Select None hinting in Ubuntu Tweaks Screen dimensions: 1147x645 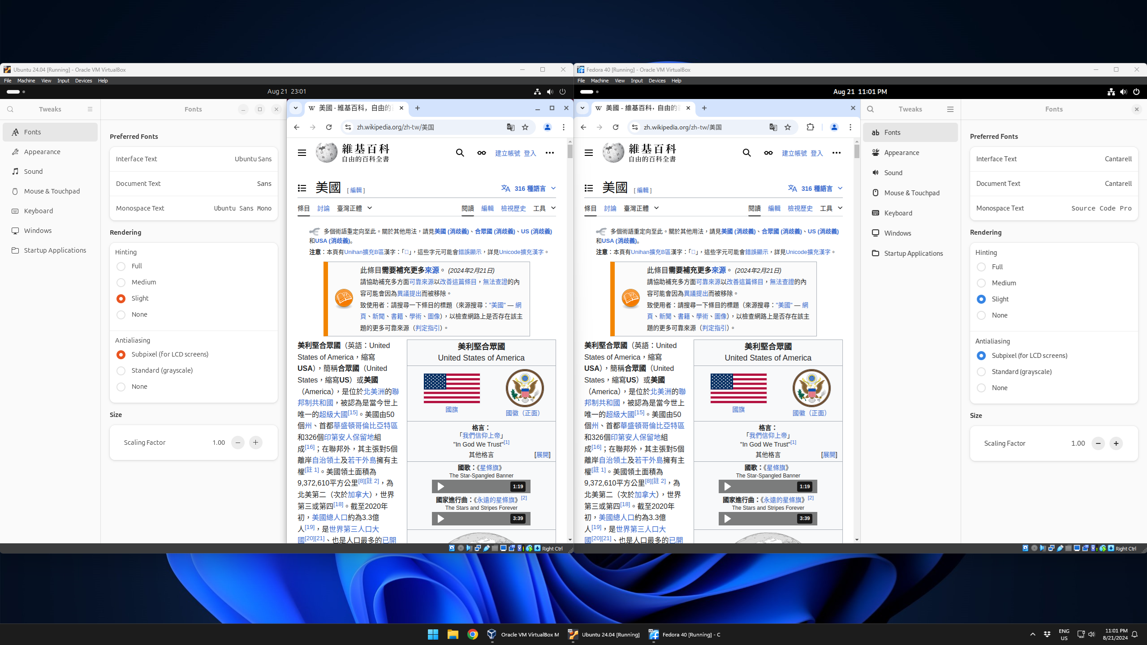pyautogui.click(x=121, y=315)
